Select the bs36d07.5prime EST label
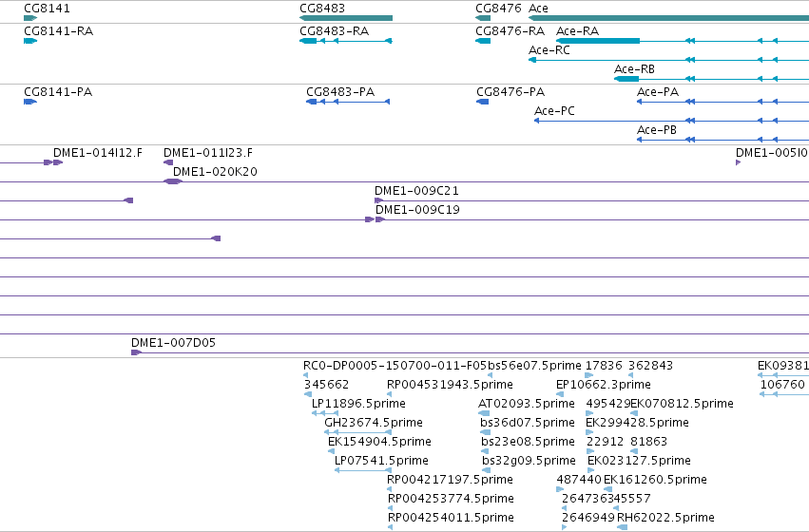 (x=528, y=423)
